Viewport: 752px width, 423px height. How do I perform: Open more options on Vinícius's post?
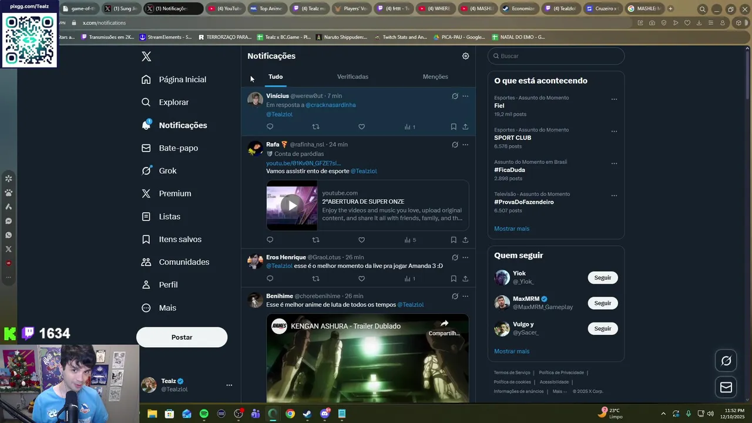click(465, 96)
